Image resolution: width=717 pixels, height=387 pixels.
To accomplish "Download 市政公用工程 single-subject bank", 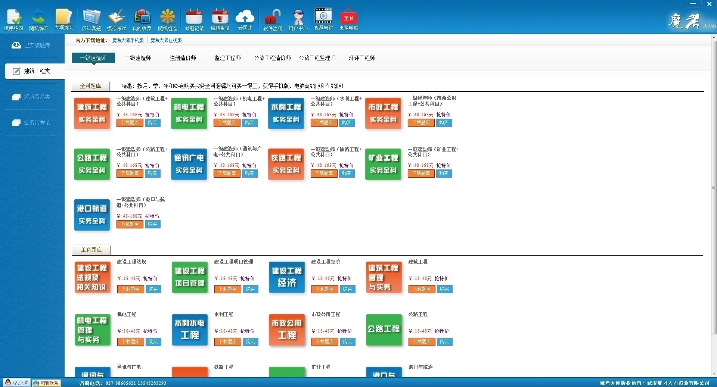I will coord(325,342).
